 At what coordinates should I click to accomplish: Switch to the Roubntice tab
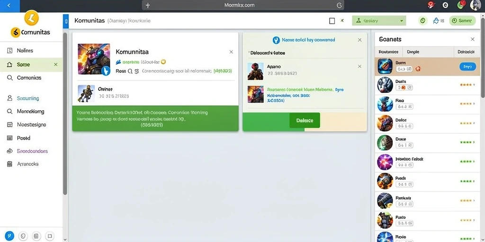click(x=388, y=52)
